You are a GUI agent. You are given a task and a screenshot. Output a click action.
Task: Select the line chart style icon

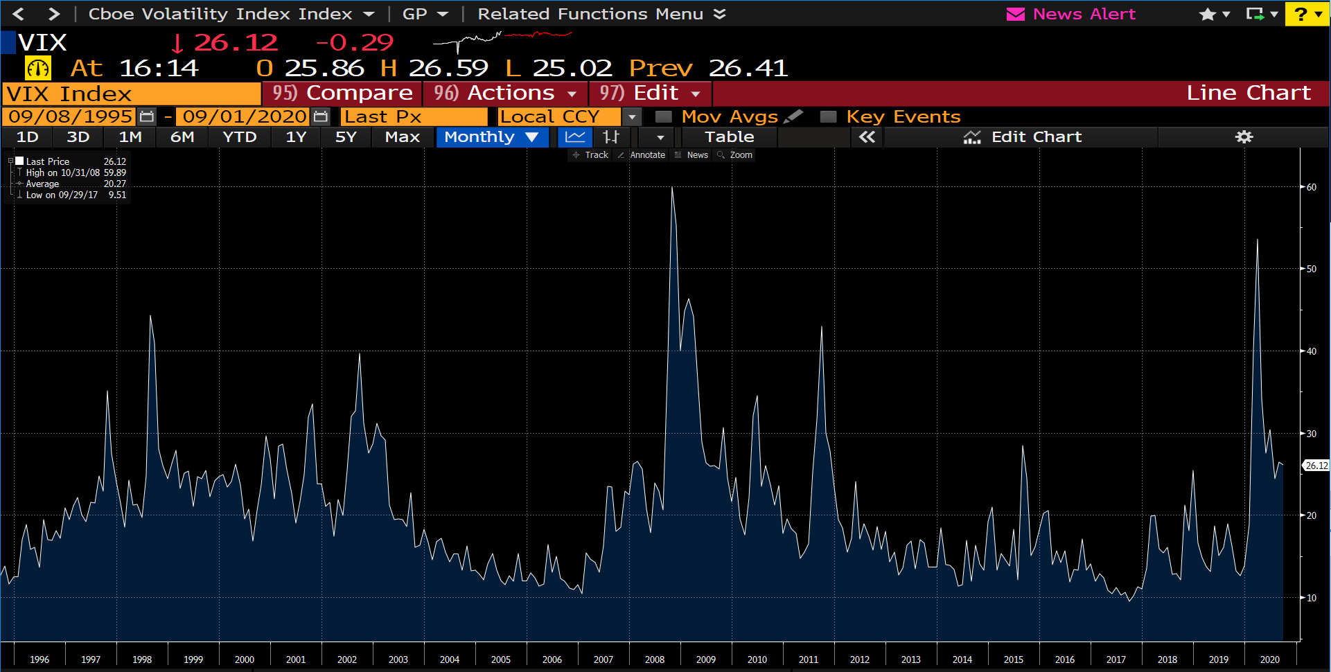[x=575, y=137]
